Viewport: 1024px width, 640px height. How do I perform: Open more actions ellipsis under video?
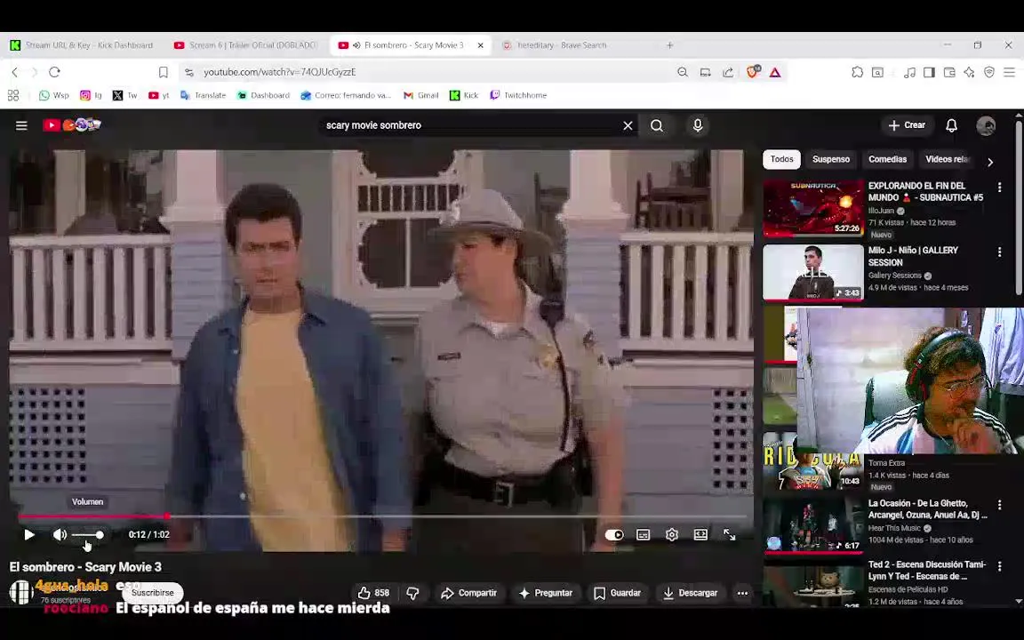pos(742,593)
